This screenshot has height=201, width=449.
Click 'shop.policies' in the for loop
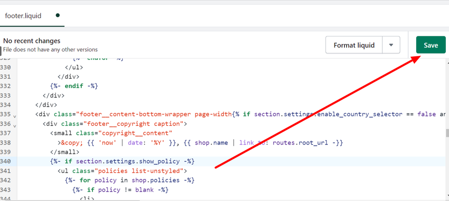(x=155, y=180)
